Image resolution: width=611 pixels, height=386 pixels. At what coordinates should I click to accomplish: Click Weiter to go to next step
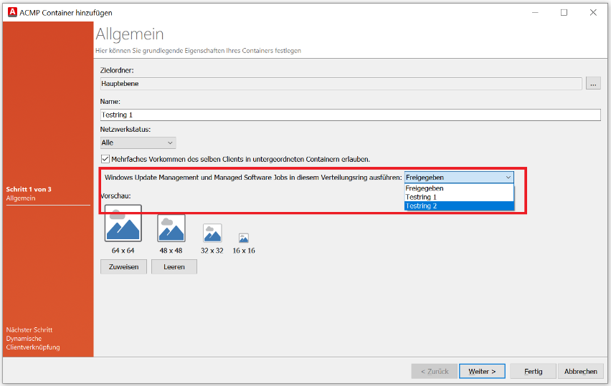[482, 371]
